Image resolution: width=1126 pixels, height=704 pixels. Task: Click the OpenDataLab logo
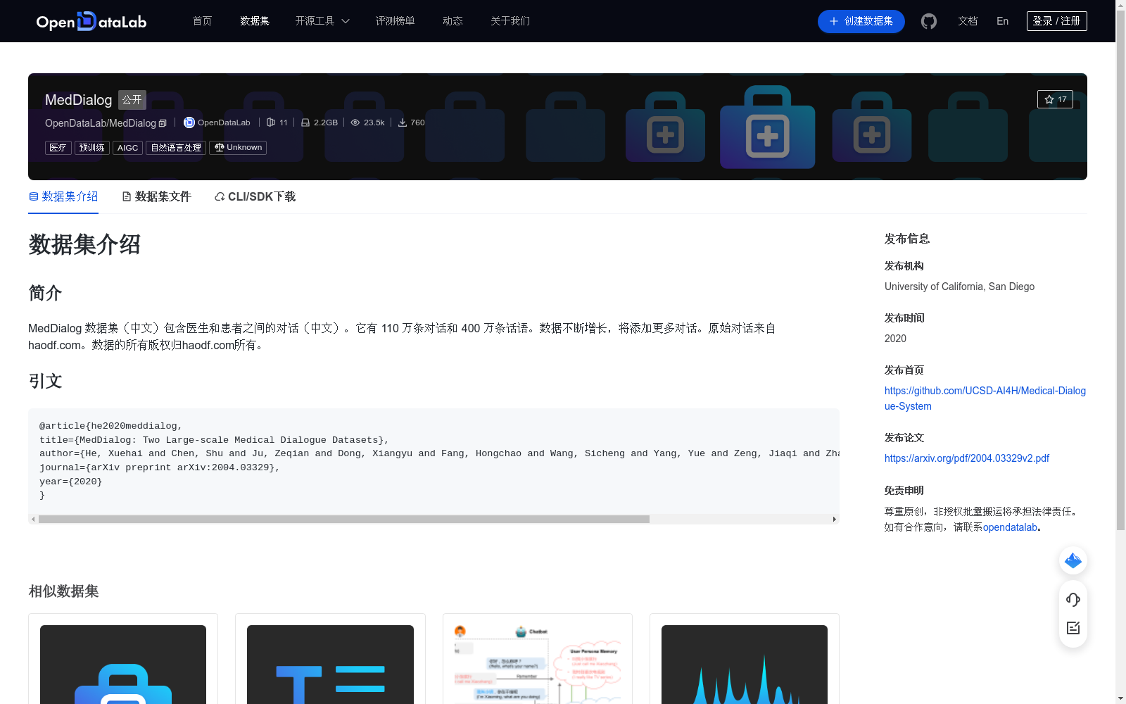coord(91,21)
